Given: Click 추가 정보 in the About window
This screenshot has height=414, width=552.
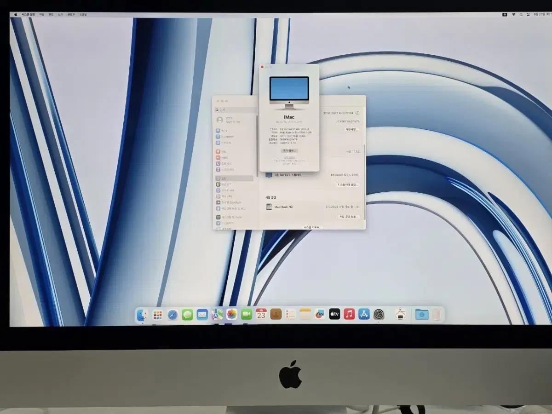Looking at the screenshot, I should [x=290, y=150].
